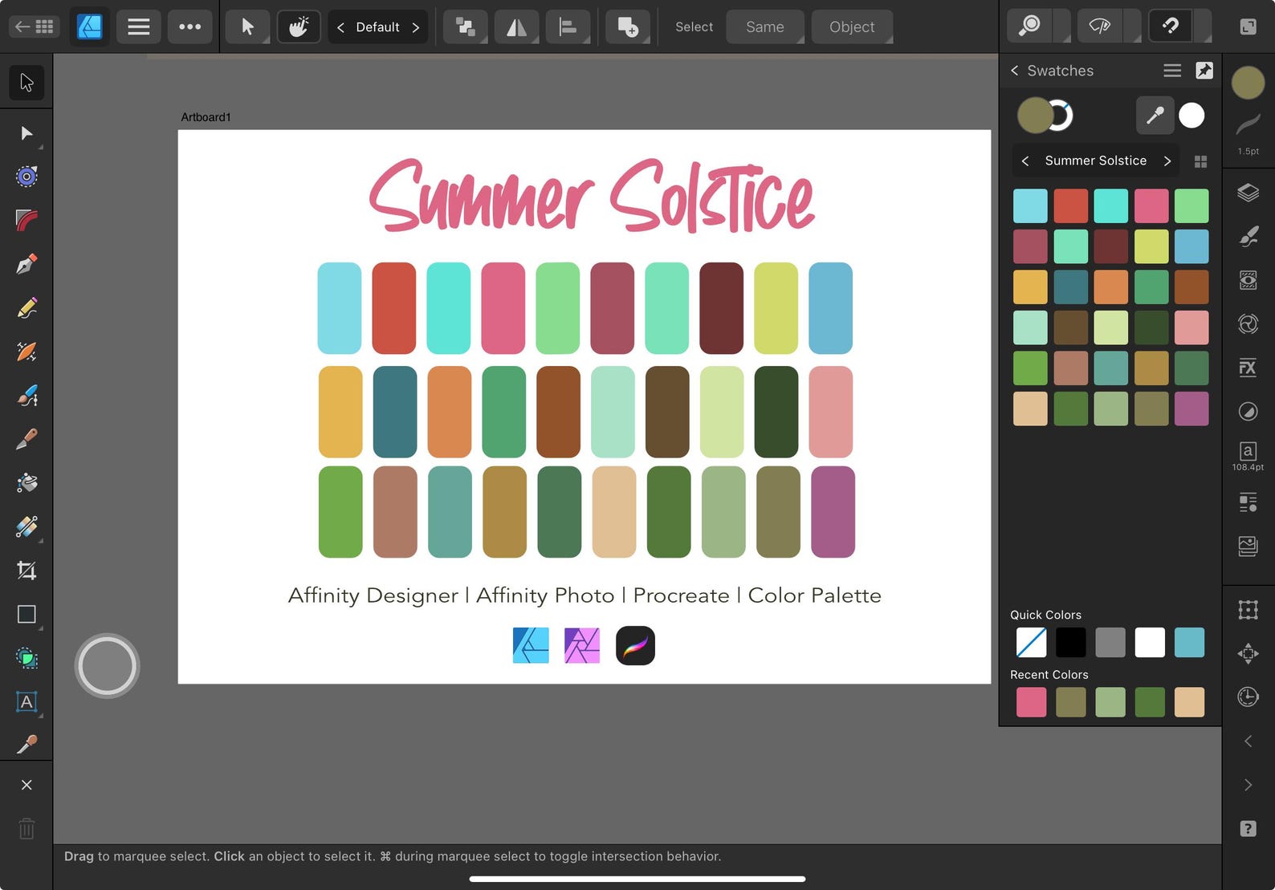Pin the Swatches panel
The image size is (1275, 890).
coord(1204,71)
